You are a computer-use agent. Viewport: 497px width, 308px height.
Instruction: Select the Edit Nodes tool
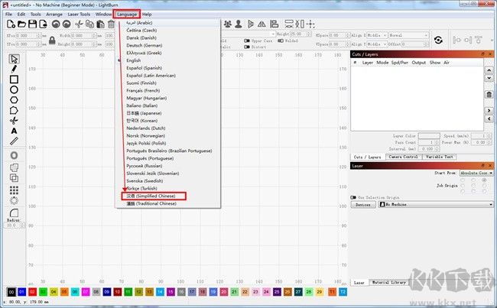pyautogui.click(x=14, y=110)
